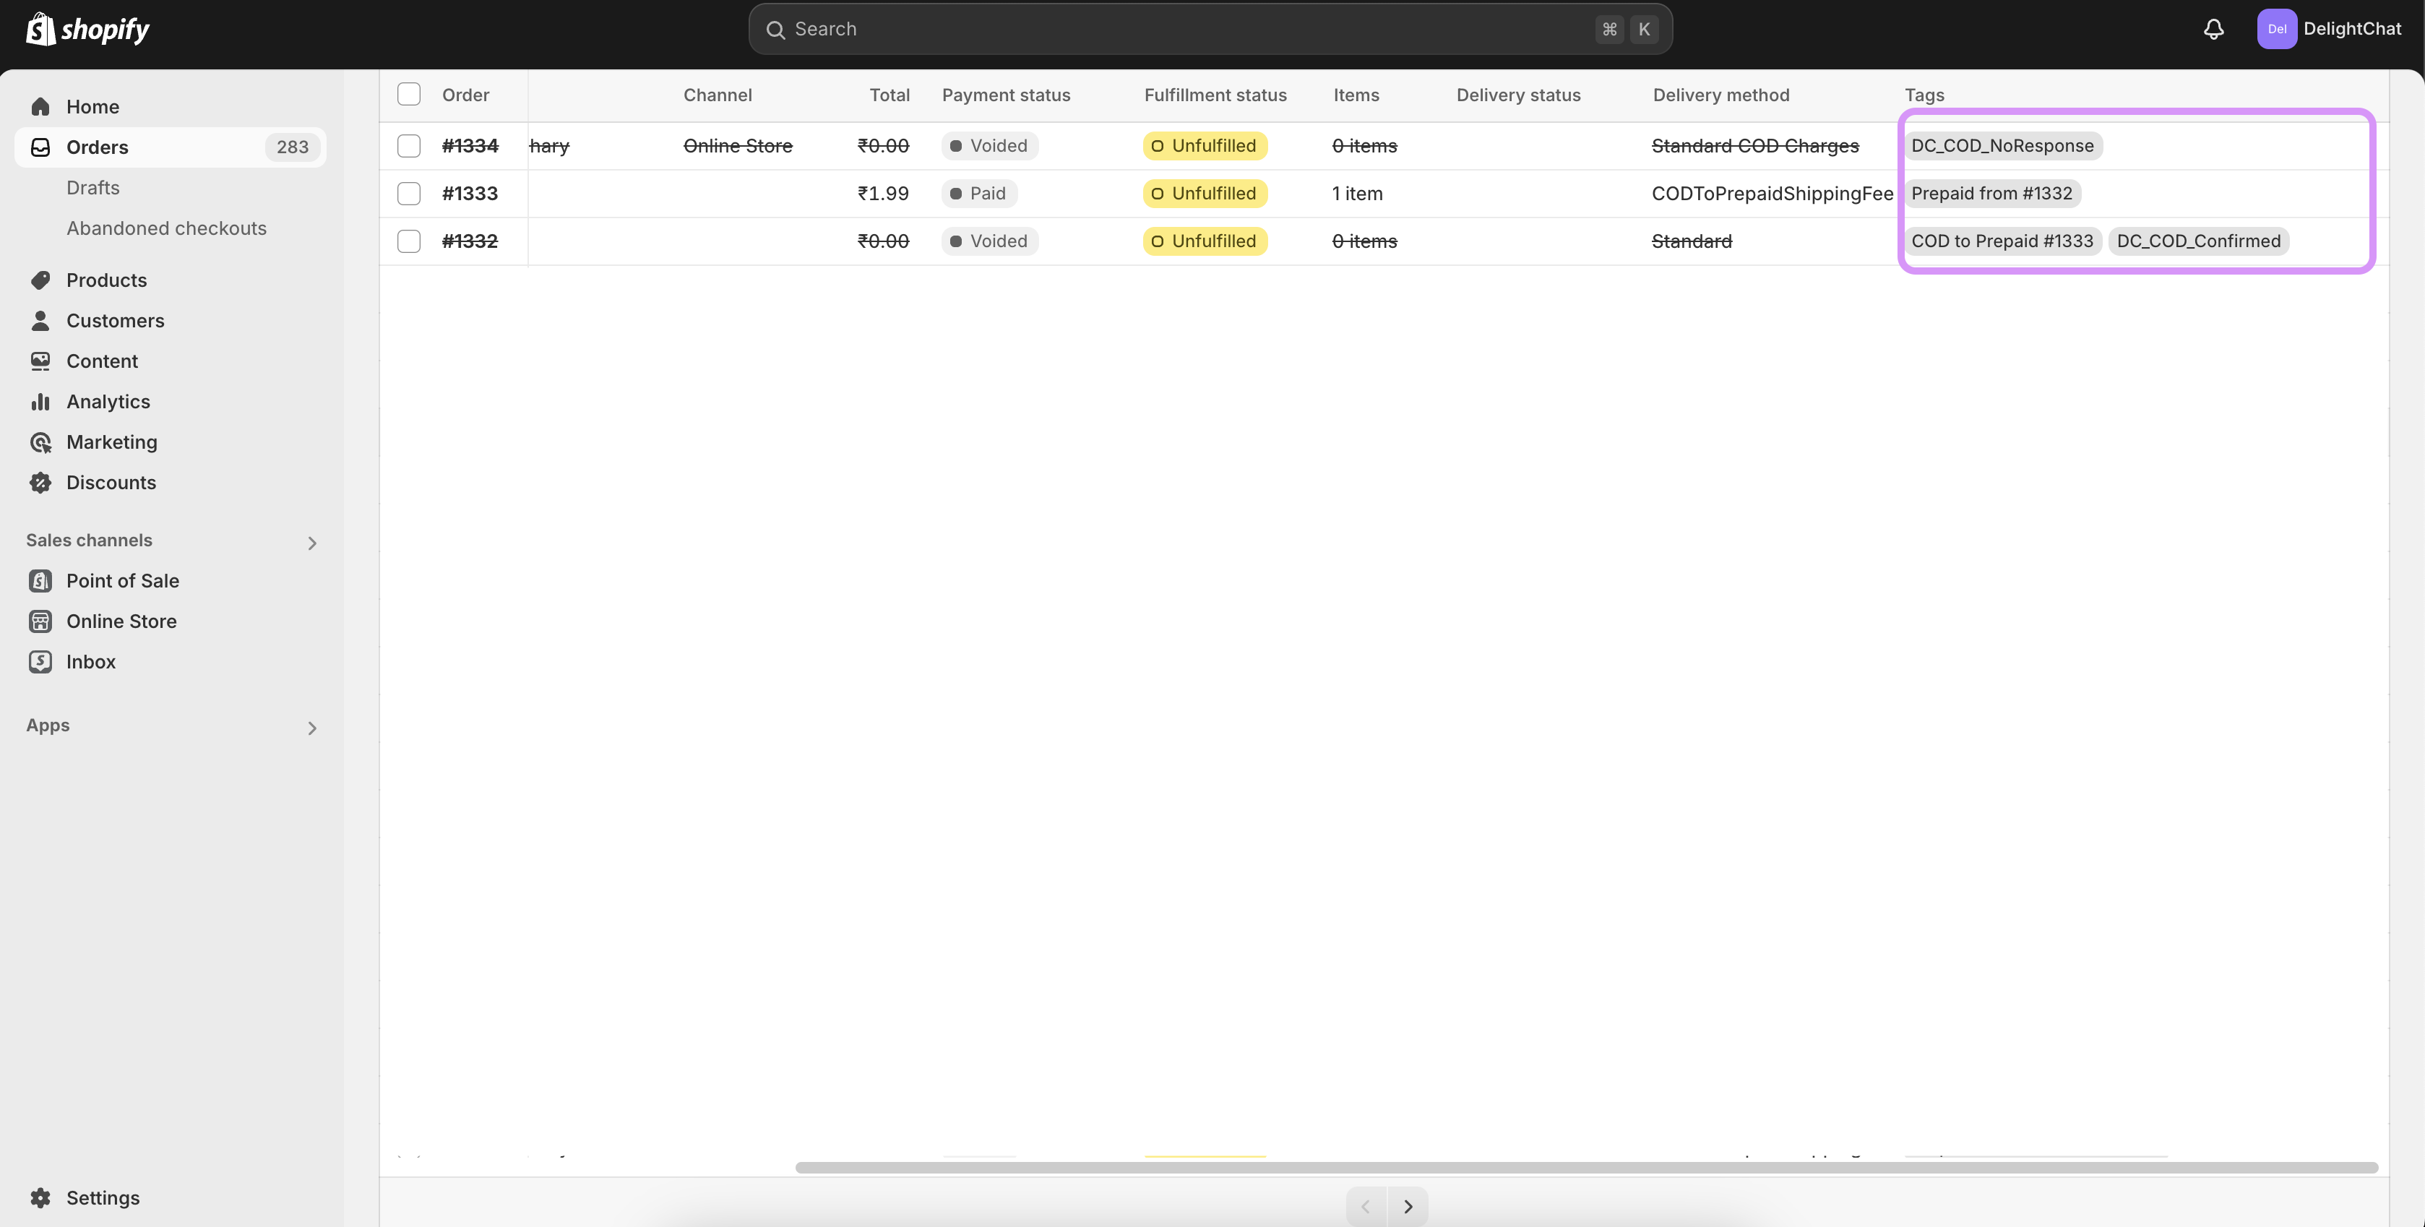Click the Analytics bar chart icon
This screenshot has width=2425, height=1227.
pyautogui.click(x=40, y=401)
